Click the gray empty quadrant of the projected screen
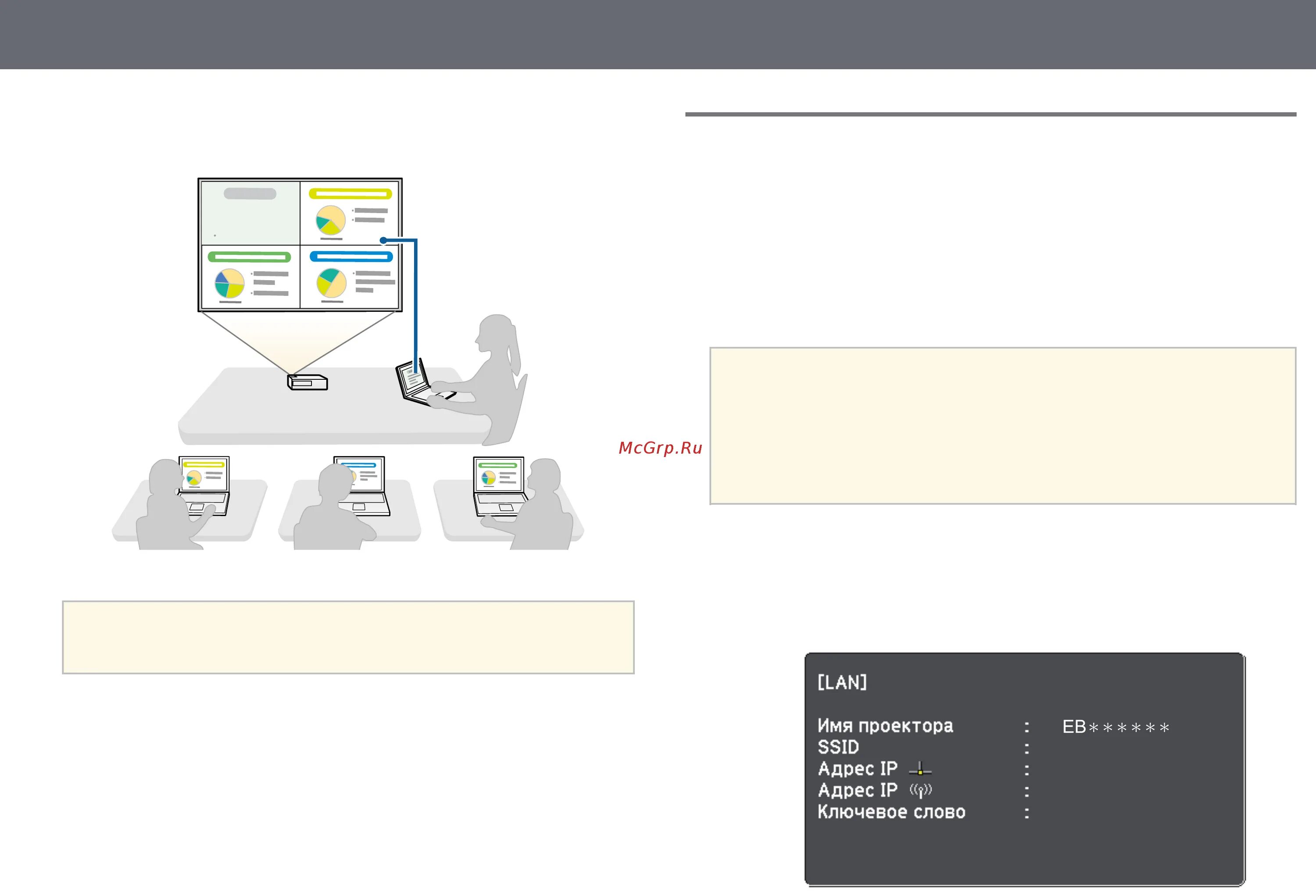1316x895 pixels. [250, 213]
